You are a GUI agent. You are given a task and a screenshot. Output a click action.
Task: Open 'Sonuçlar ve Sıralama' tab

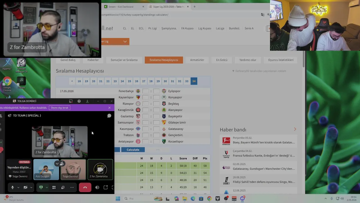(x=124, y=60)
